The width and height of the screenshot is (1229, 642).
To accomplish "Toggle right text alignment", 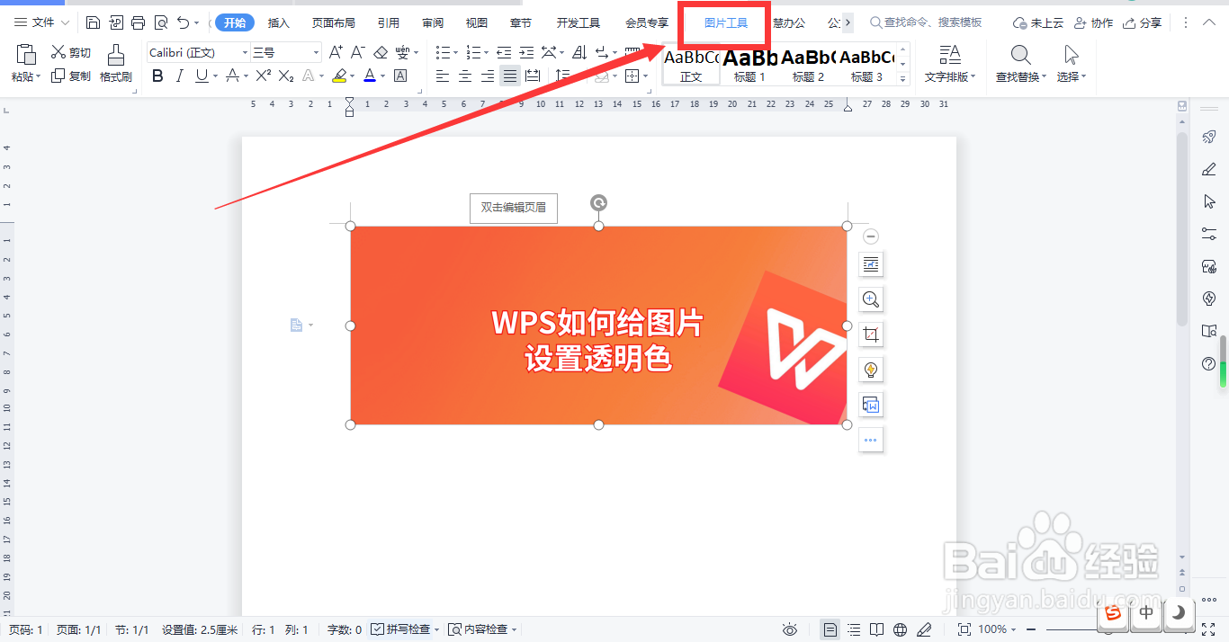I will pos(488,76).
